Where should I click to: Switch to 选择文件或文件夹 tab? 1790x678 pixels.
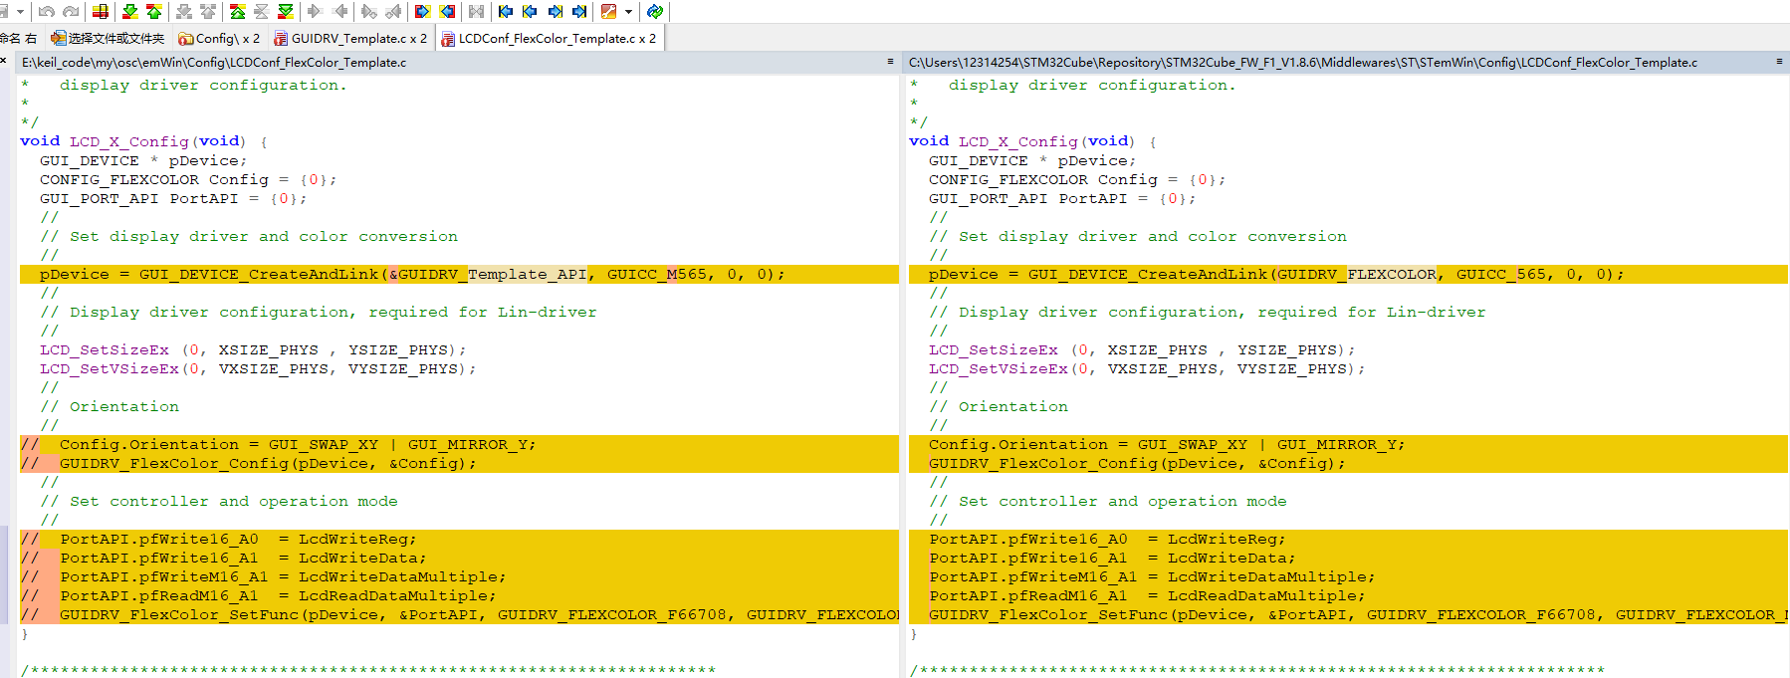tap(108, 38)
